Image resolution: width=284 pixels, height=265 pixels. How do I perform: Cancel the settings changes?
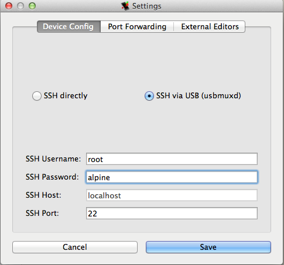pos(75,247)
